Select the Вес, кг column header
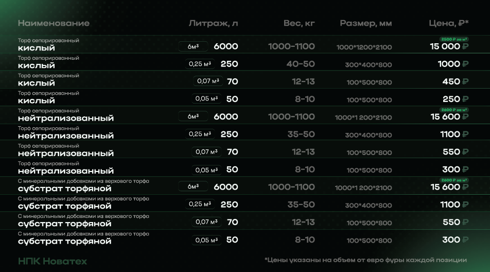 [299, 23]
